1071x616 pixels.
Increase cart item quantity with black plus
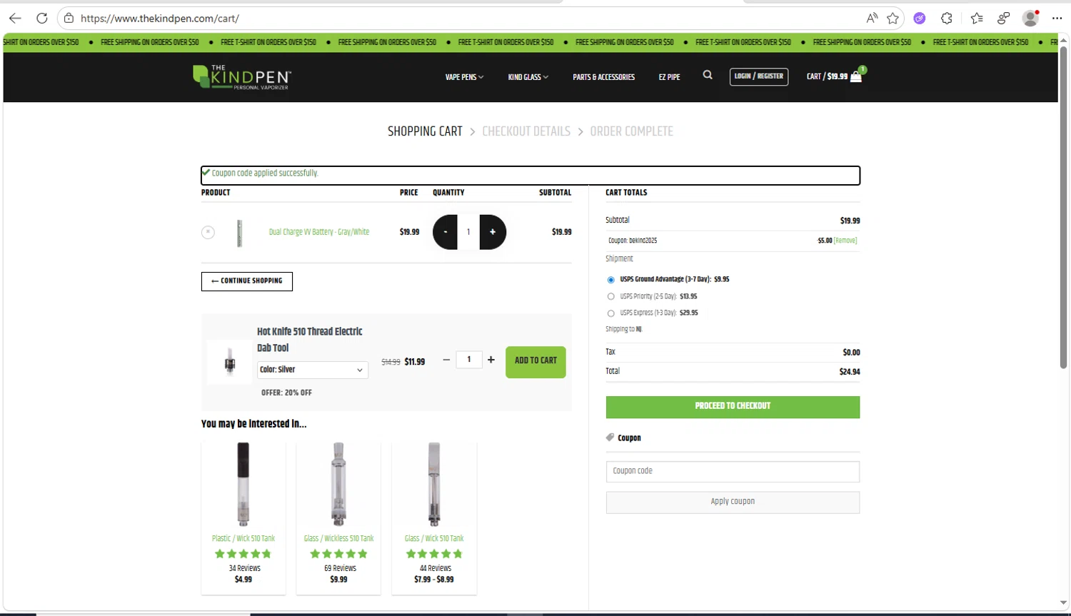click(x=493, y=232)
